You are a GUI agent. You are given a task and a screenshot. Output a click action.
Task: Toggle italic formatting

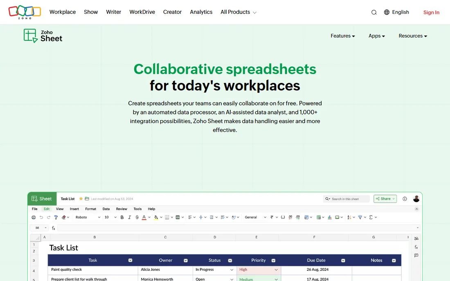pyautogui.click(x=129, y=217)
